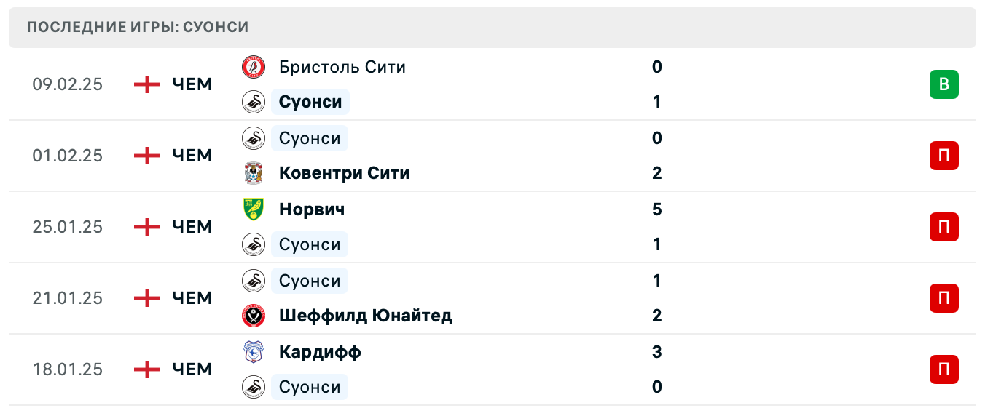Click England flag in 18.01.25 row
Image resolution: width=988 pixels, height=416 pixels.
(147, 369)
